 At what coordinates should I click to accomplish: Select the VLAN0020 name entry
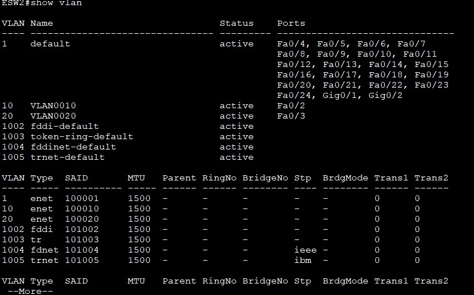(x=53, y=116)
